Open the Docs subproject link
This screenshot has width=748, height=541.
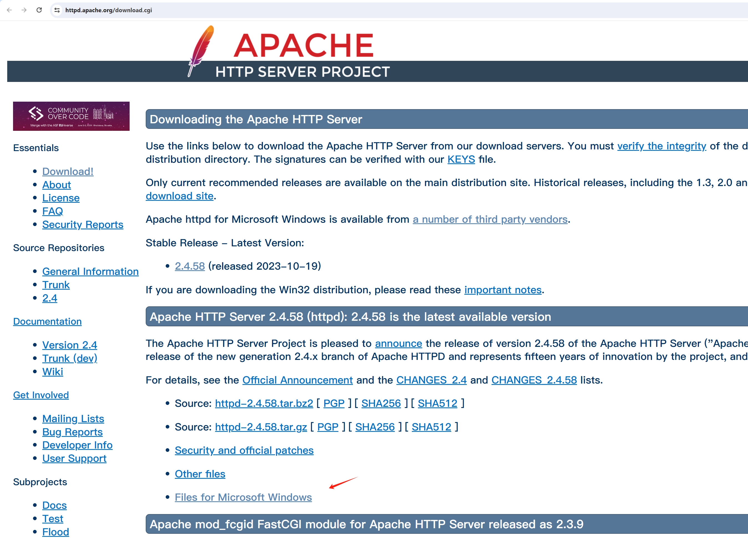click(x=54, y=505)
